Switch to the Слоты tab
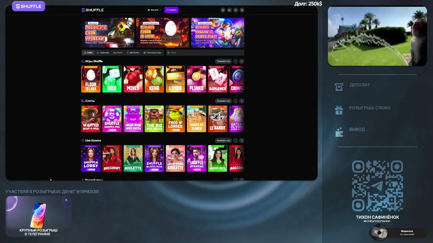The width and height of the screenshot is (433, 243). (118, 53)
